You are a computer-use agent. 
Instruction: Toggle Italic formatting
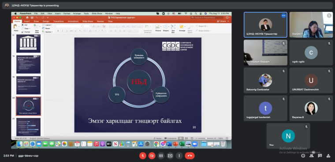(63, 31)
